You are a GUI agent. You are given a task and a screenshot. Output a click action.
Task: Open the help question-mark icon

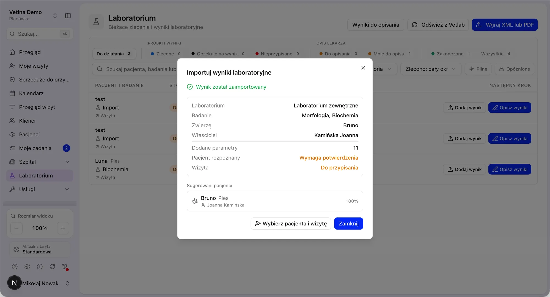pos(15,267)
